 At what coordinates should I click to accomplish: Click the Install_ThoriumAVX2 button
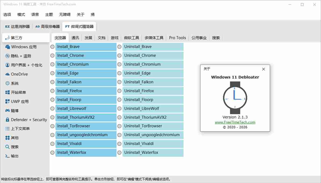86,117
